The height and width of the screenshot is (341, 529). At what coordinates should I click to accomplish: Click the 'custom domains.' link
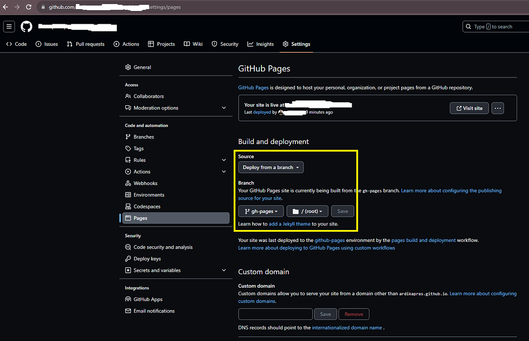coord(257,301)
